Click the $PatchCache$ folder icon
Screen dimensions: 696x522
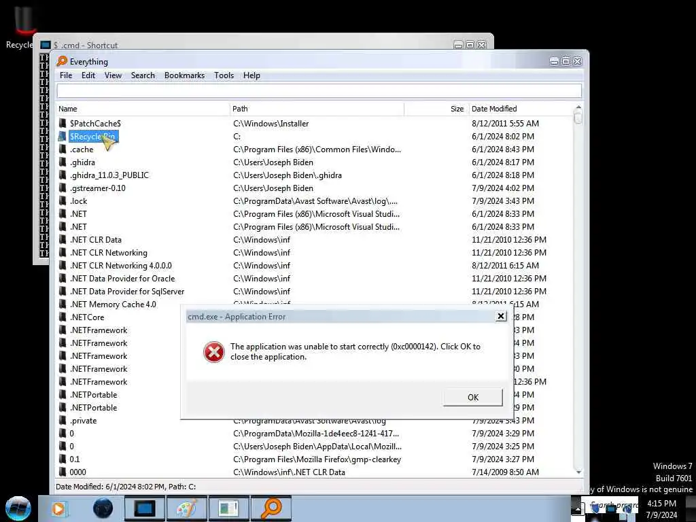pyautogui.click(x=63, y=124)
